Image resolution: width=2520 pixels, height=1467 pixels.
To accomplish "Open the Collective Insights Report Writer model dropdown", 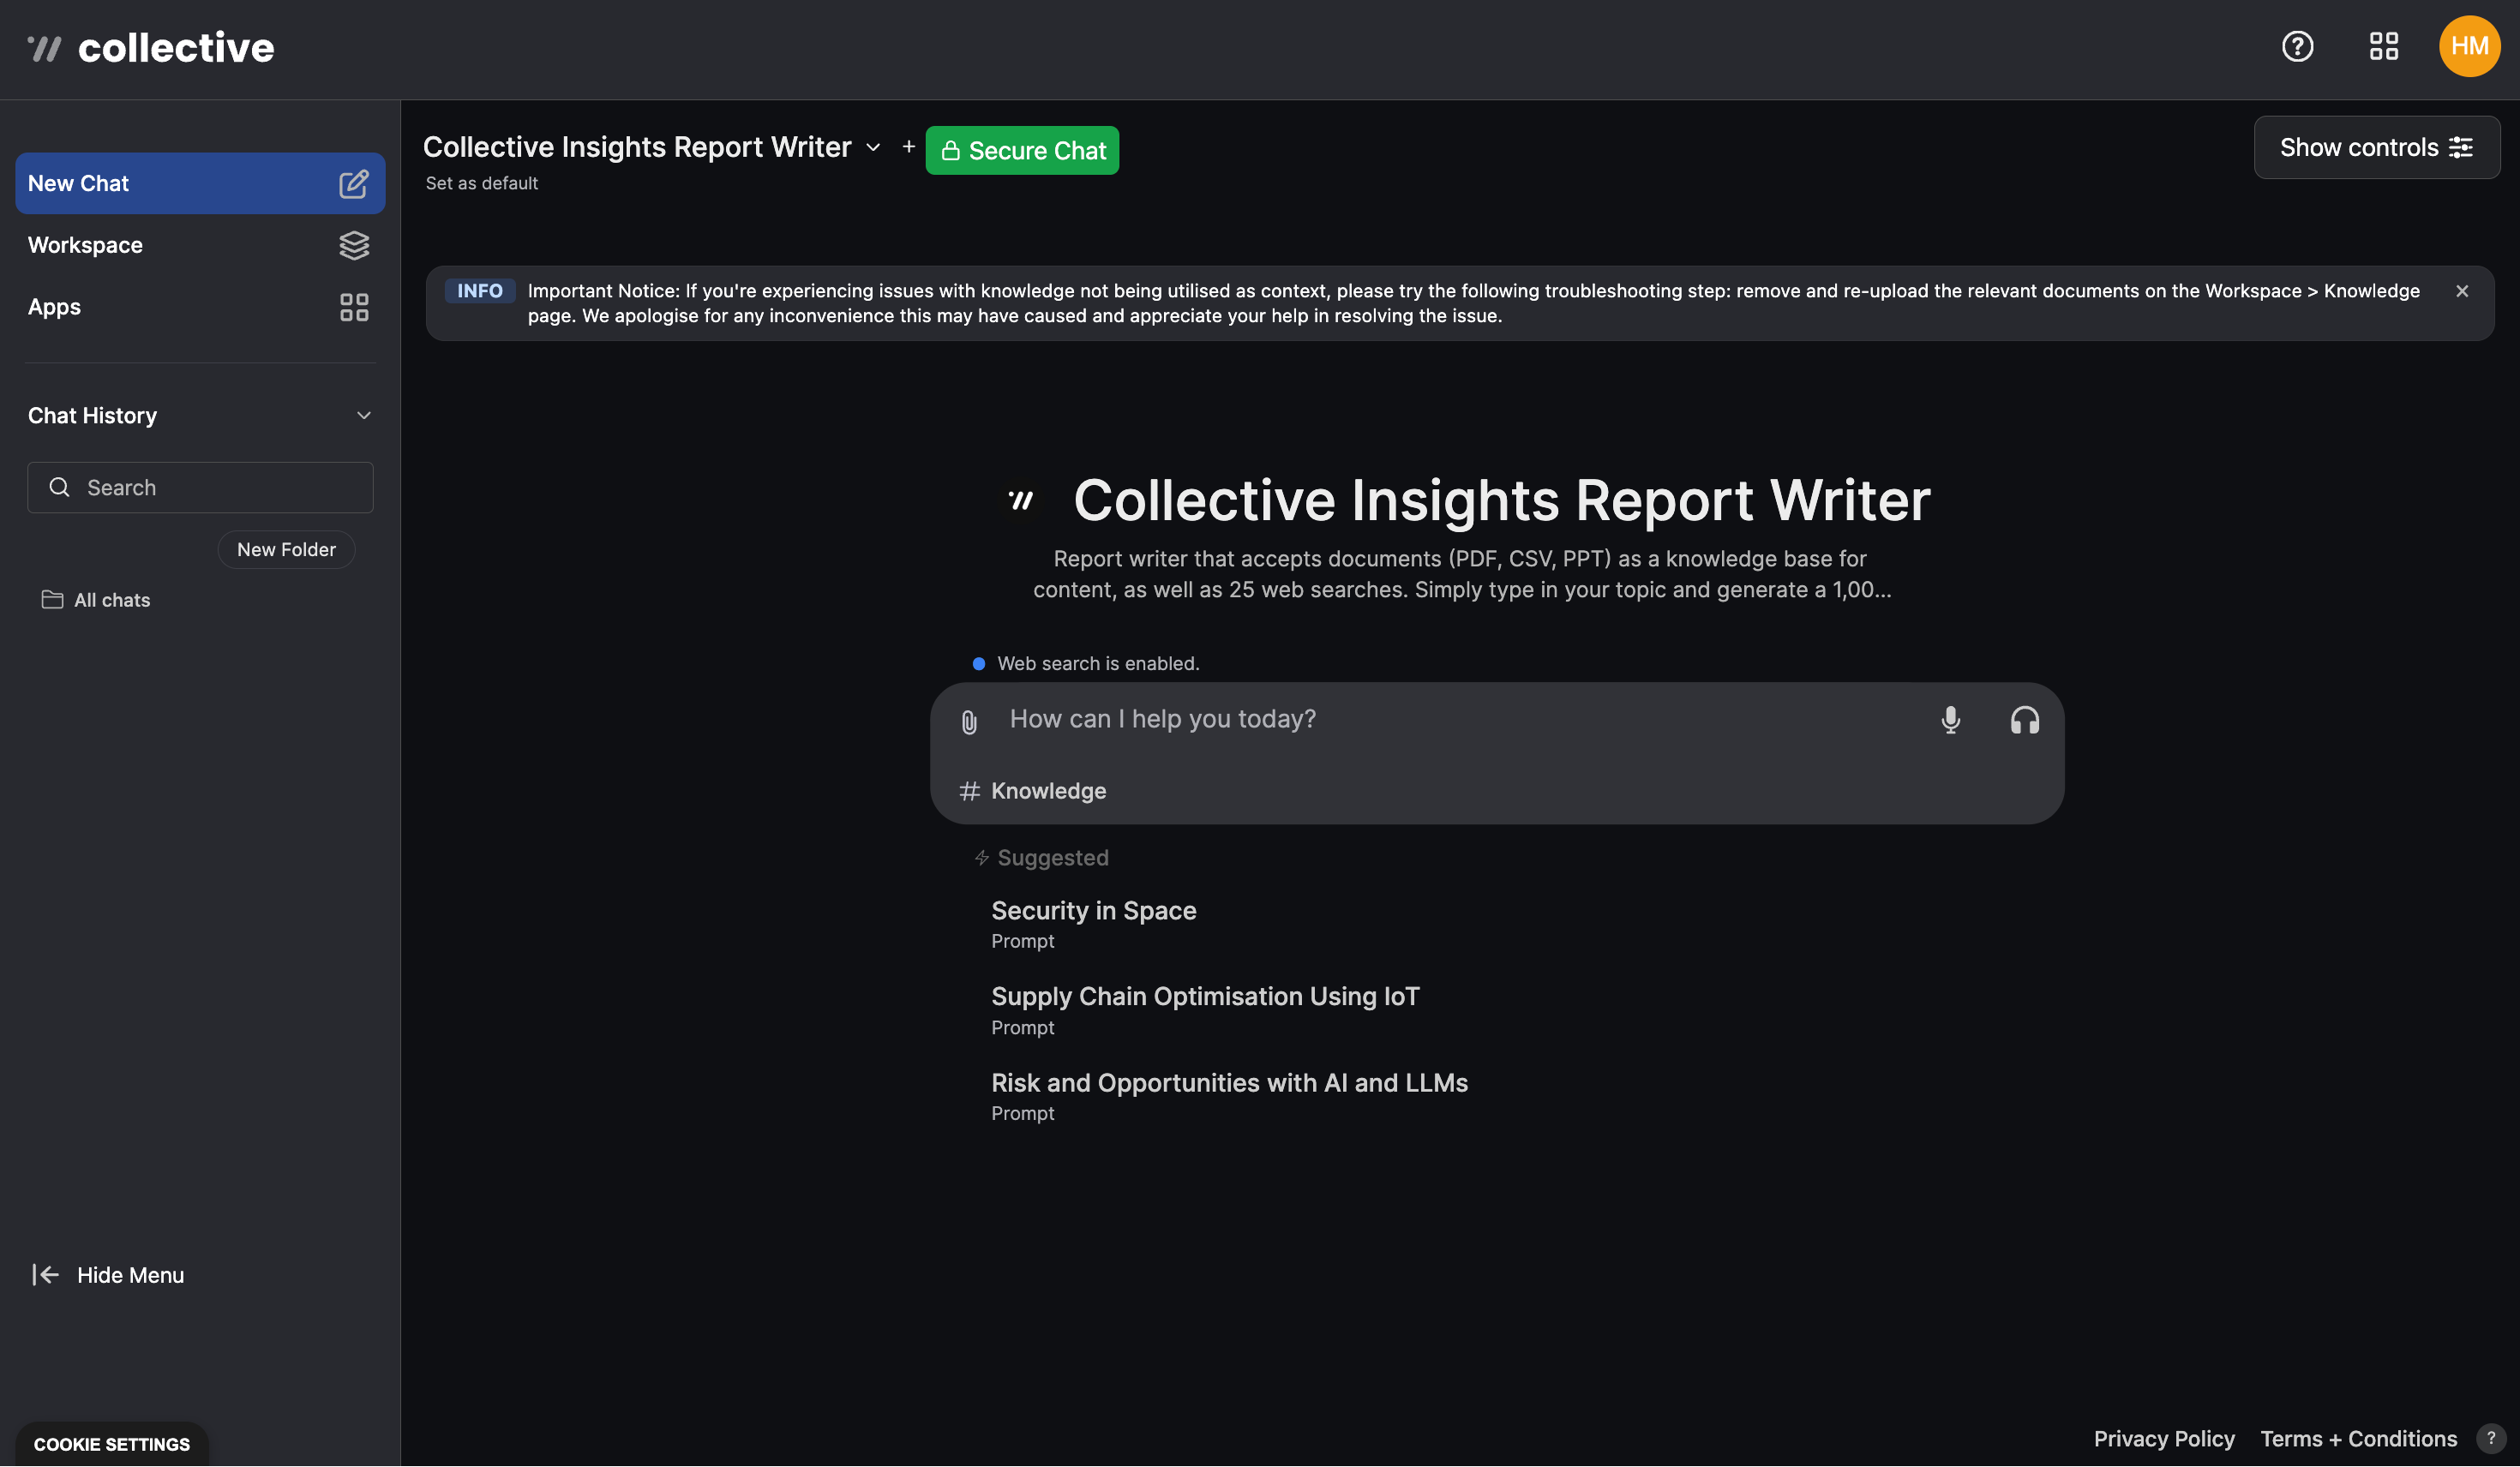I will [652, 147].
